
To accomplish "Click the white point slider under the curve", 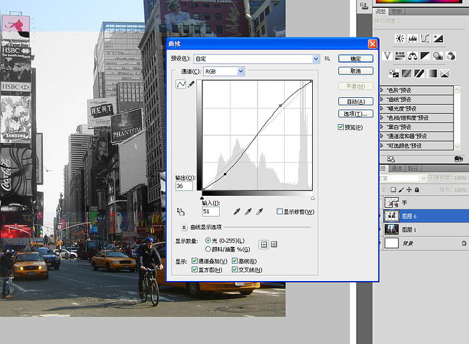I will pos(312,198).
